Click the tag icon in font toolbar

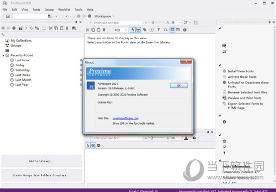(145, 30)
